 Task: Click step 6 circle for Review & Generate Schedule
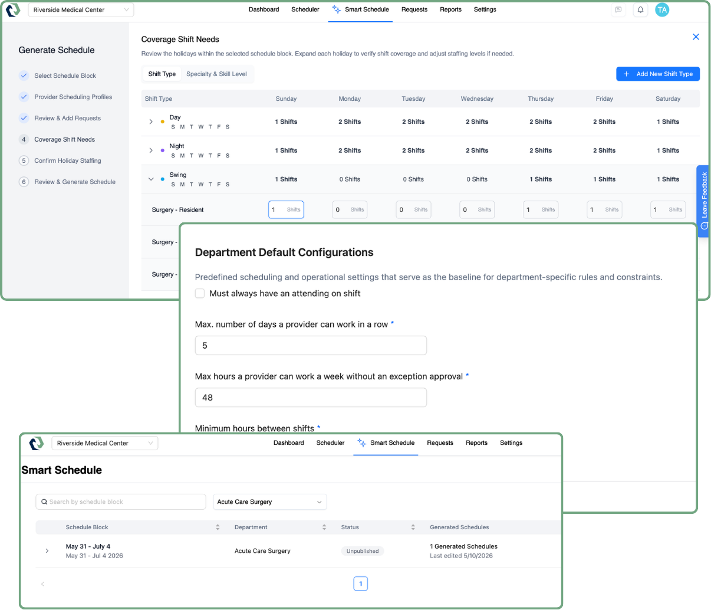pos(24,182)
